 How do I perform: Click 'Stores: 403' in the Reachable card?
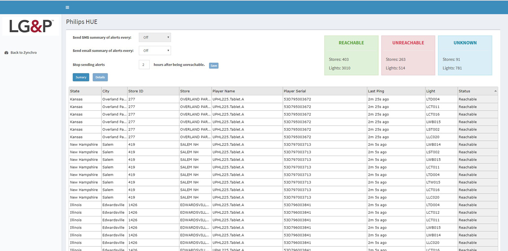tap(339, 60)
